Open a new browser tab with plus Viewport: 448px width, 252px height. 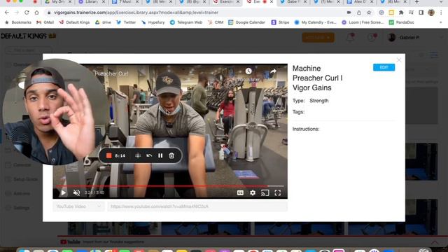(417, 2)
